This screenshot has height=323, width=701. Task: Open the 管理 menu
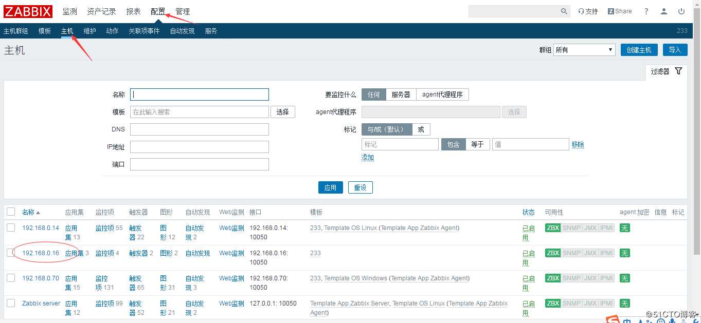click(183, 11)
